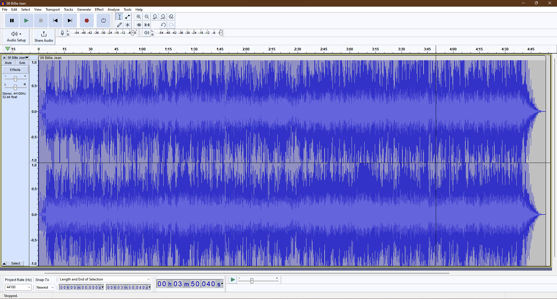The height and width of the screenshot is (299, 557).
Task: Open the Select menu
Action: [x=26, y=10]
